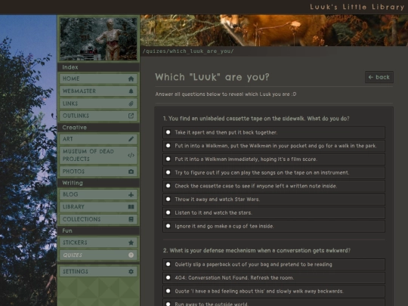Click the back button
This screenshot has height=306, width=408.
click(379, 77)
